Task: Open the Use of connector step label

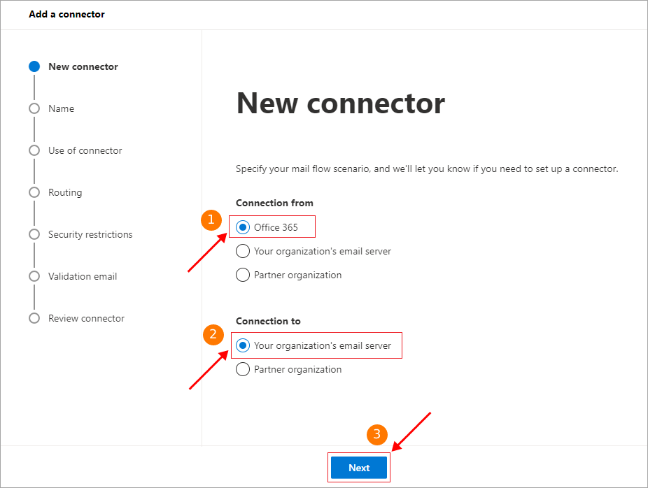Action: (x=85, y=150)
